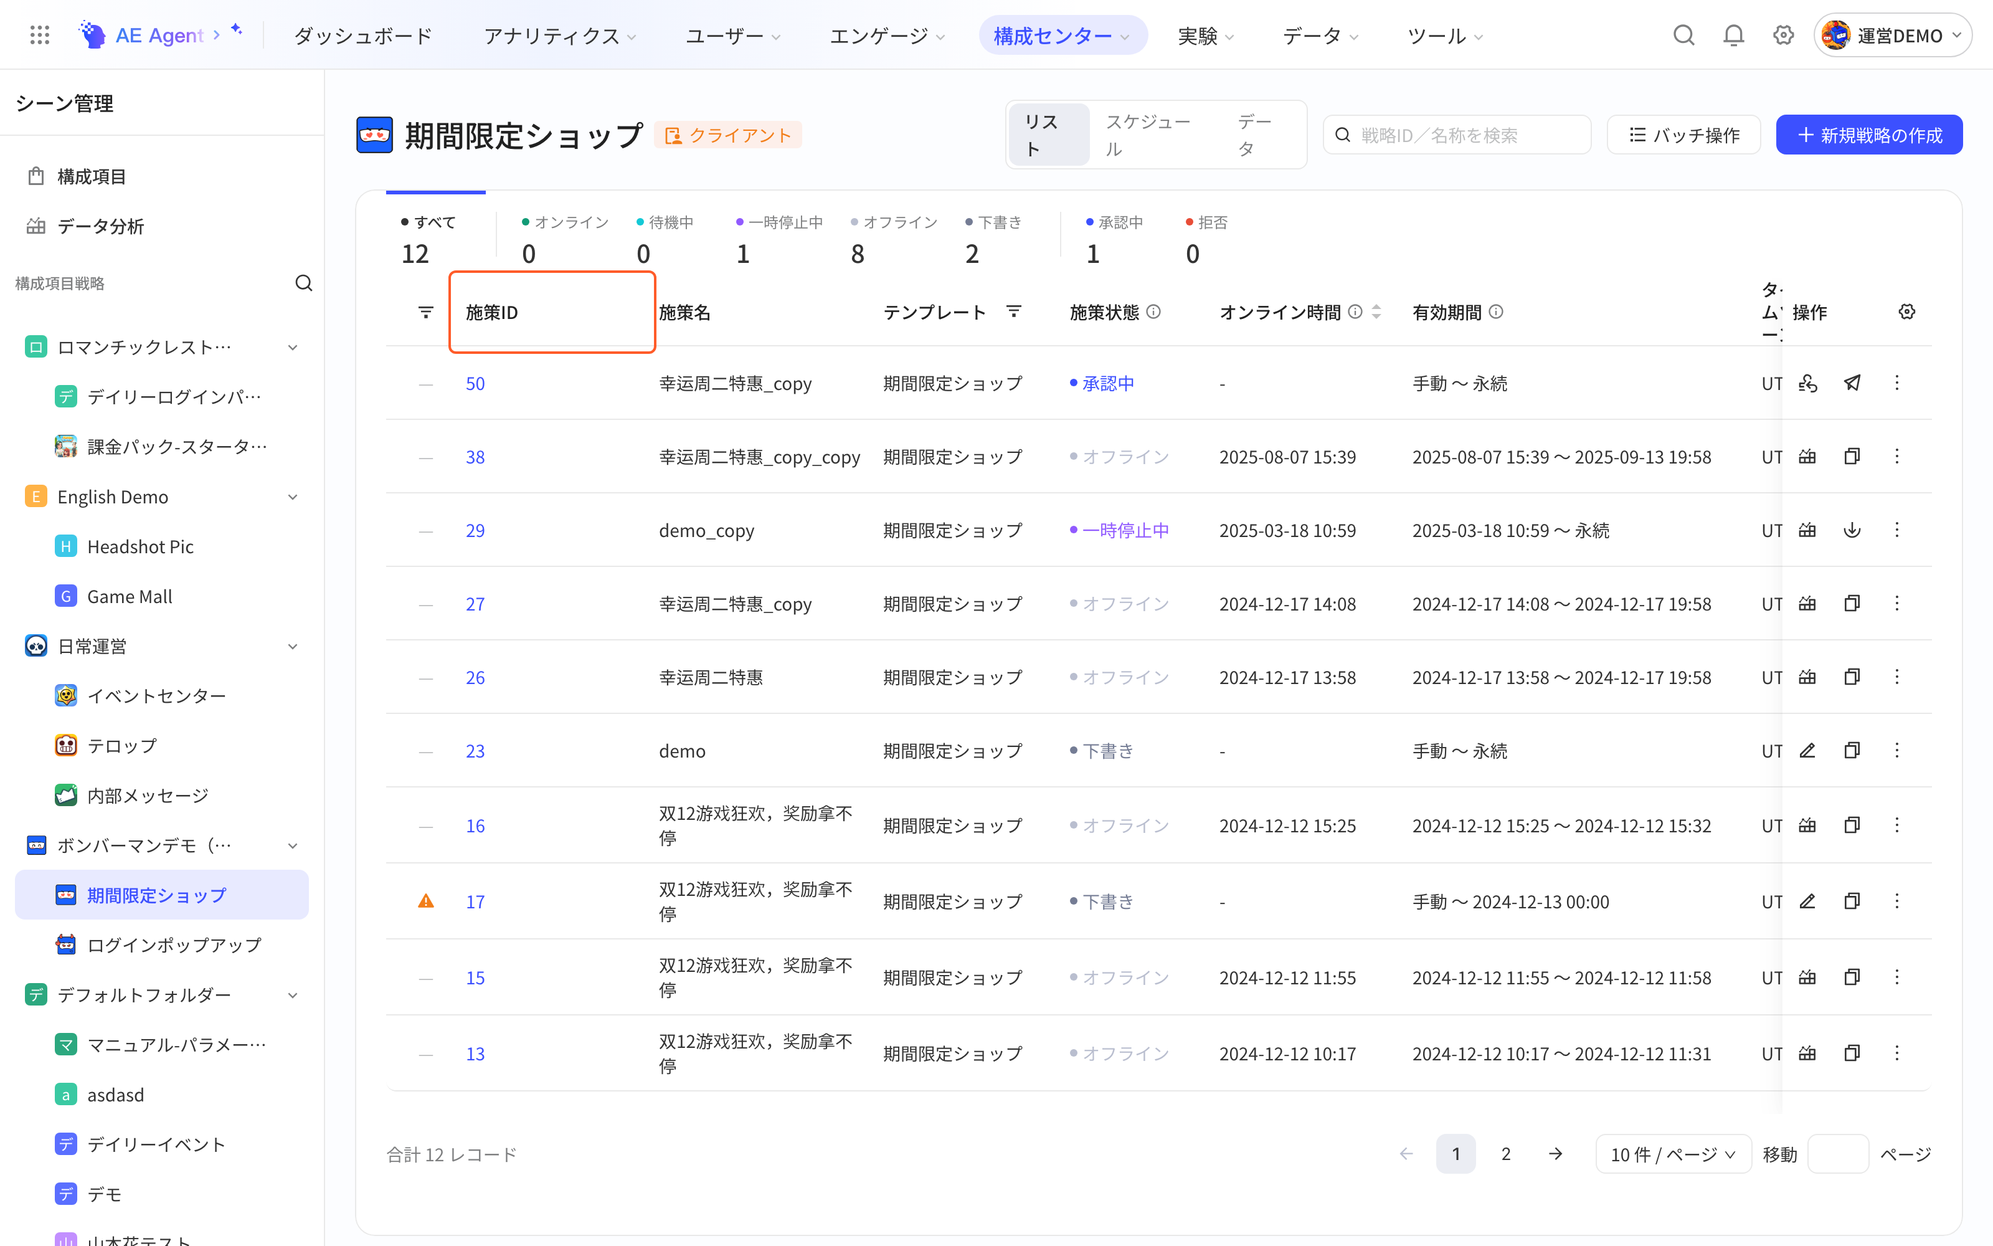Show info tooltip for 有効期間
Image resolution: width=1993 pixels, height=1246 pixels.
pos(1497,311)
